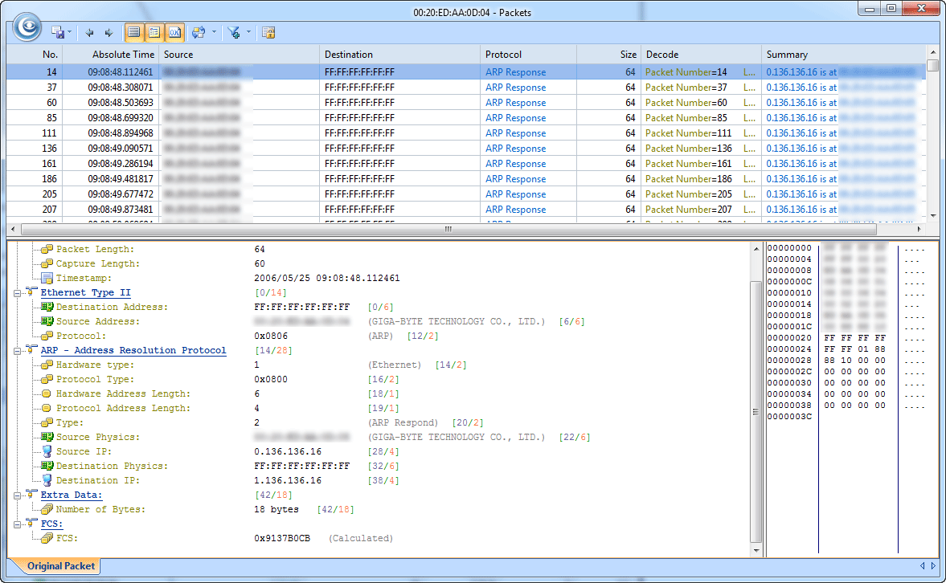The image size is (946, 583).
Task: Toggle the packet list view button
Action: pyautogui.click(x=133, y=33)
